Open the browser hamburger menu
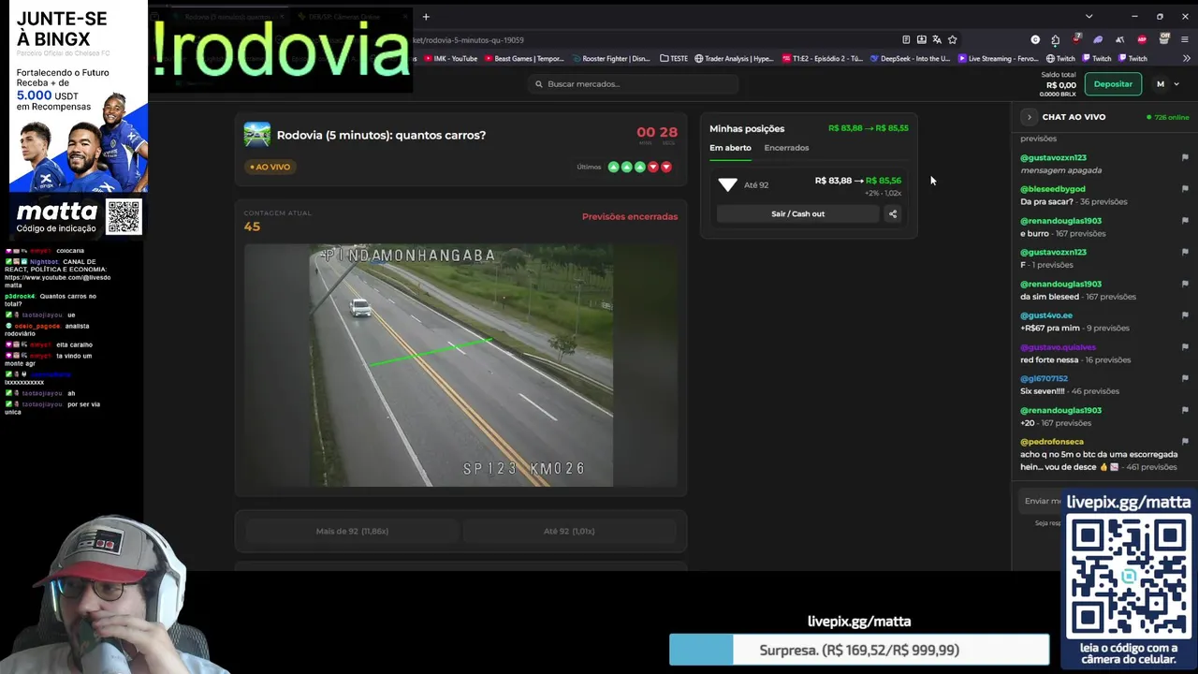 pyautogui.click(x=1185, y=39)
